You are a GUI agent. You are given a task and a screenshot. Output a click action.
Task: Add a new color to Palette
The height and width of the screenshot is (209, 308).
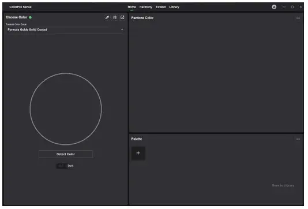click(138, 153)
